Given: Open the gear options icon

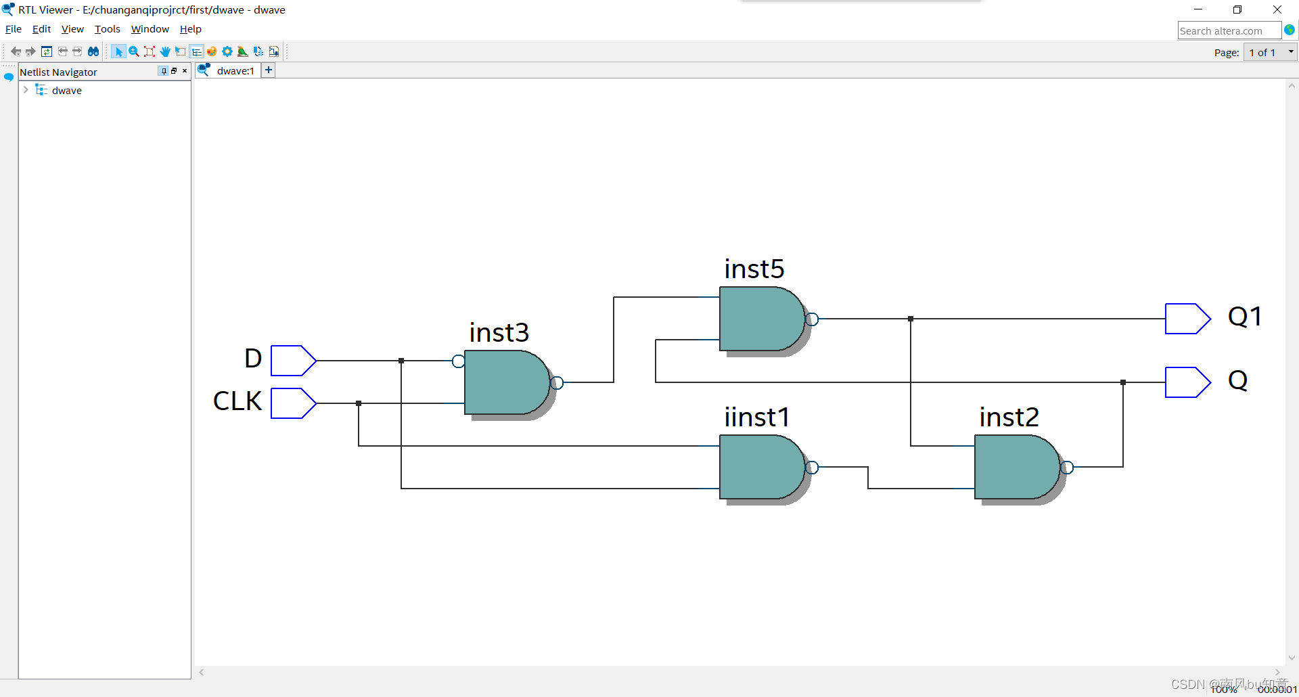Looking at the screenshot, I should point(227,51).
